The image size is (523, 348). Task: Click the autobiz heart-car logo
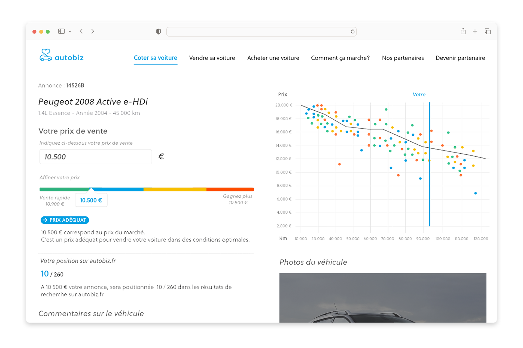tap(46, 55)
